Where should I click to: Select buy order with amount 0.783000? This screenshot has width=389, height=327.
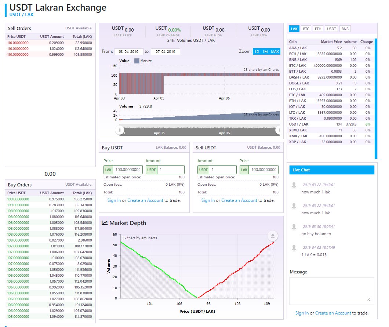pos(50,205)
